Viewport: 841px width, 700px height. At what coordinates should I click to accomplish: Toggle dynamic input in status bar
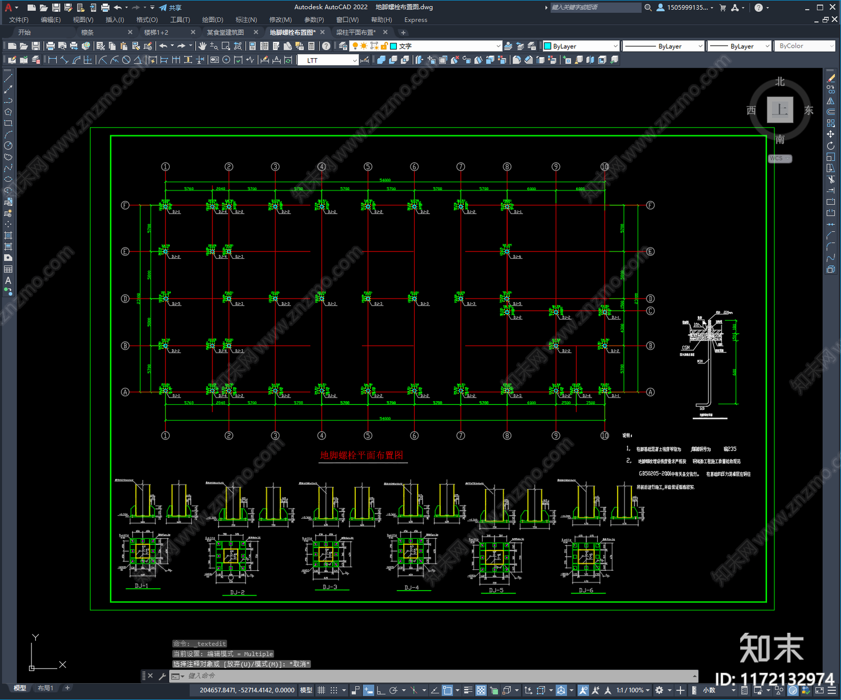(368, 690)
